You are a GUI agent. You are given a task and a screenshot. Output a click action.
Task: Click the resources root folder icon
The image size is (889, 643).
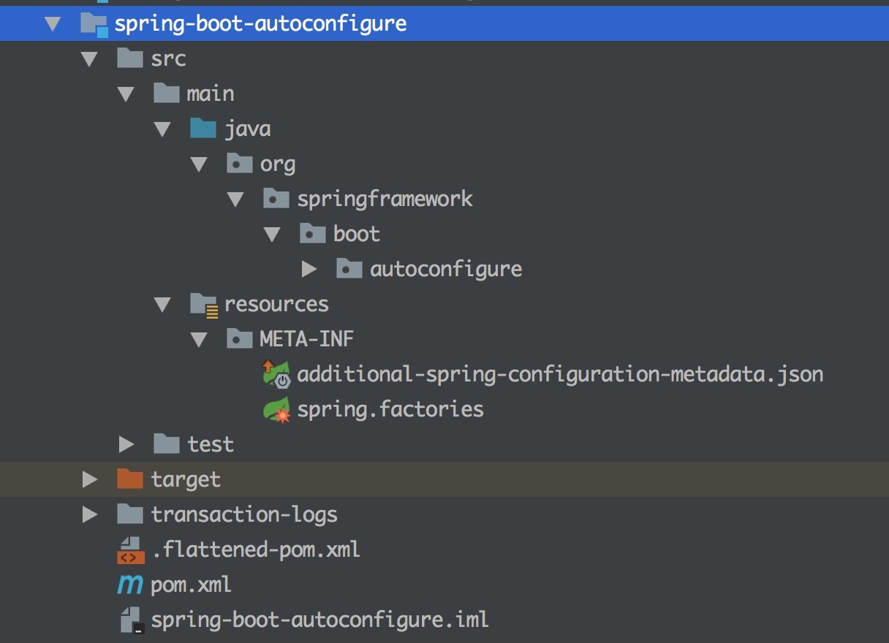tap(204, 305)
